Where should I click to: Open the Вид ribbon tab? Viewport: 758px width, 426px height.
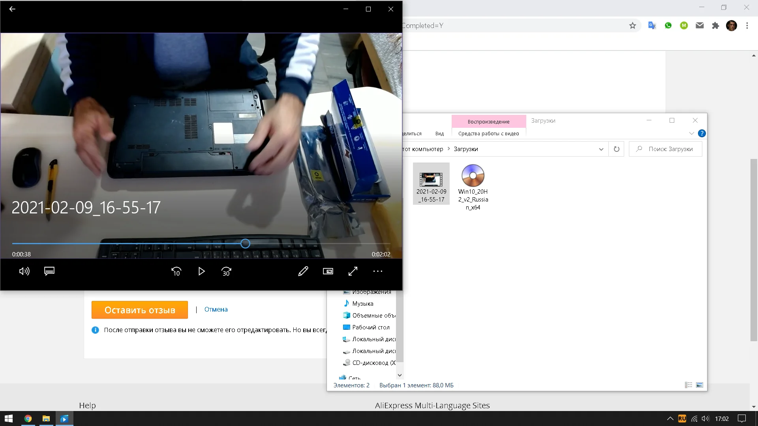439,134
